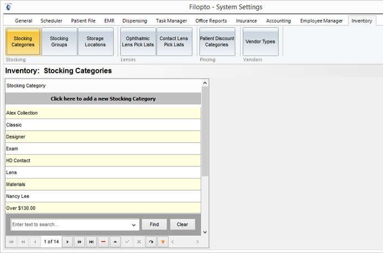Open Patient Discount Categories

click(x=217, y=42)
